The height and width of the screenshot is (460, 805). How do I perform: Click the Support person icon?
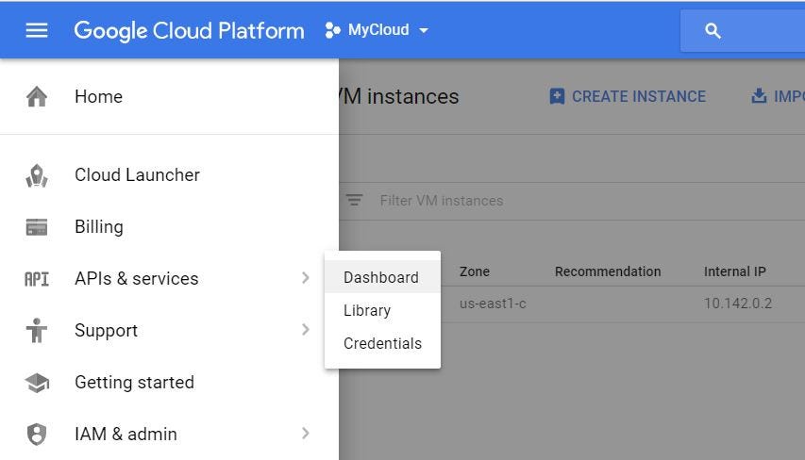pos(37,330)
